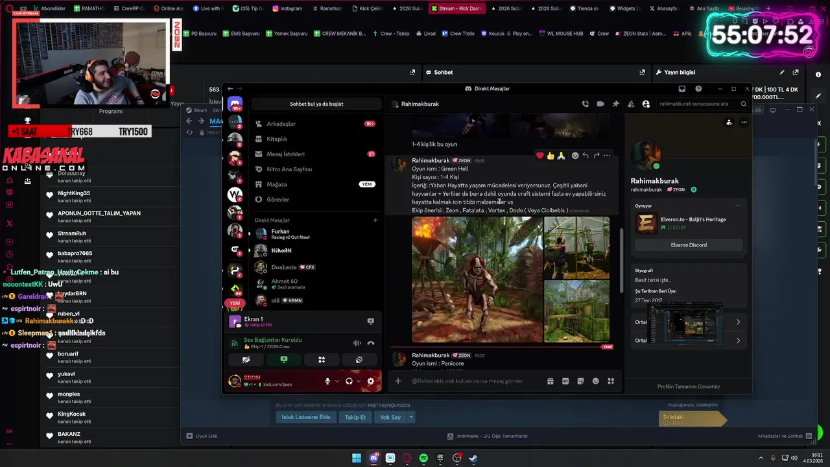Viewport: 830px width, 467px height.
Task: Hide the user profile panel icon
Action: 646,104
